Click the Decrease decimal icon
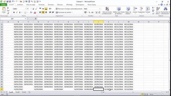 click(99, 12)
